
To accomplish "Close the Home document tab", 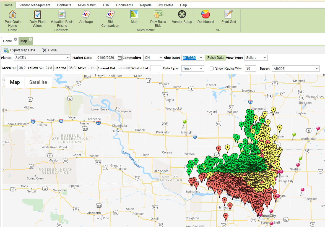I will tap(15, 39).
